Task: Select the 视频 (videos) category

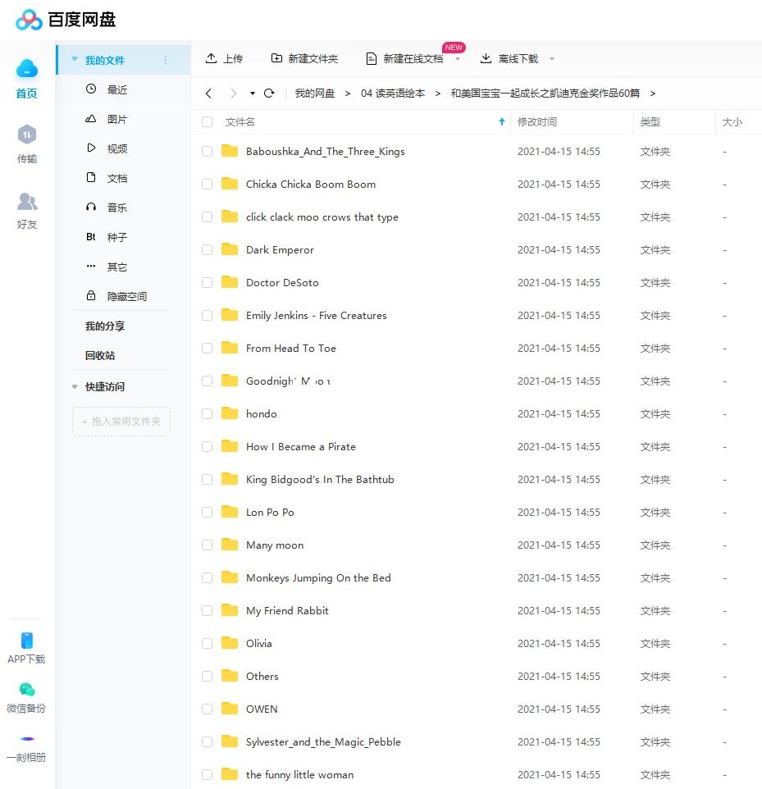Action: [116, 148]
